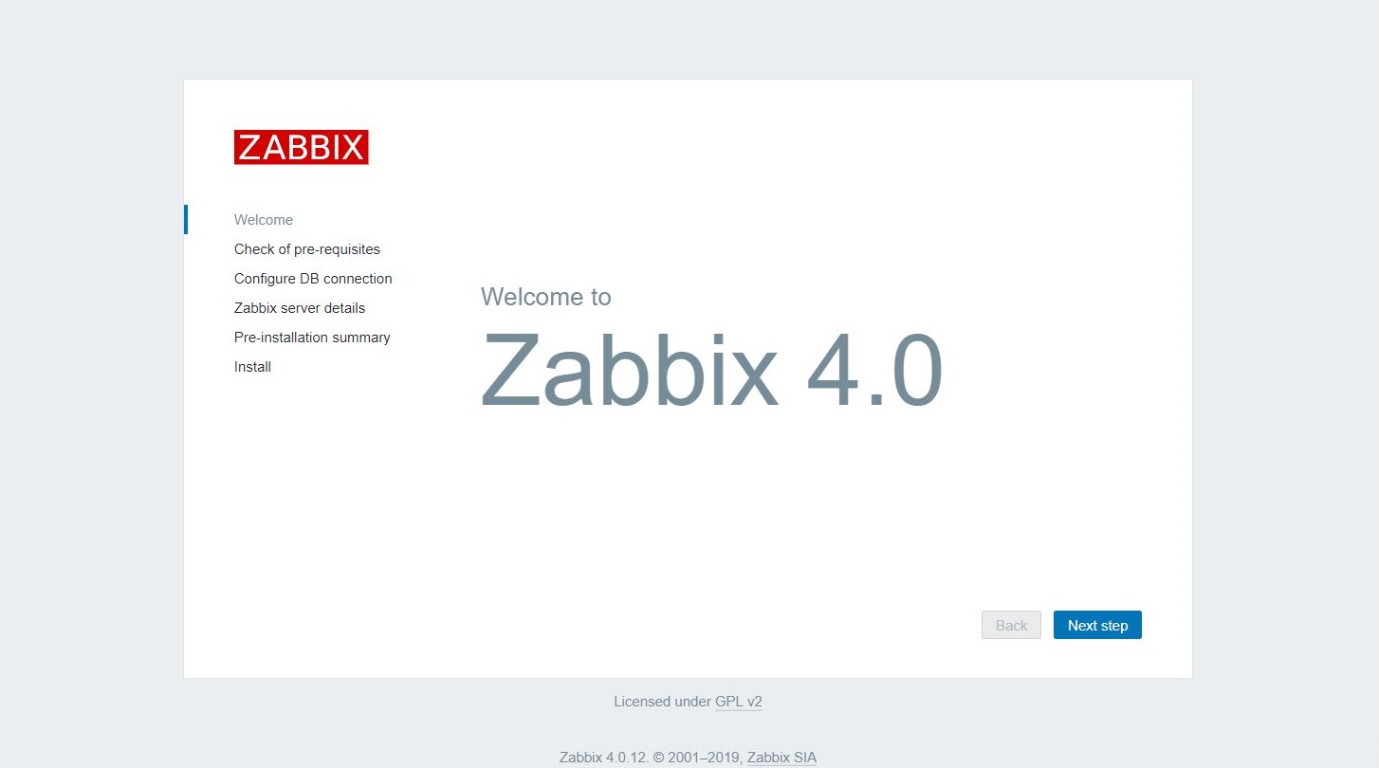Viewport: 1379px width, 768px height.
Task: Click the large "Zabbix" word in the title
Action: 629,370
